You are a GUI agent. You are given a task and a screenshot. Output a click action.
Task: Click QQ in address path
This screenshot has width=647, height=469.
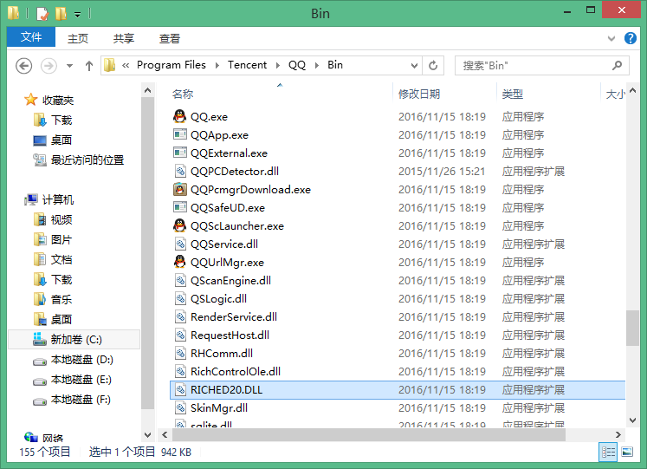point(297,65)
